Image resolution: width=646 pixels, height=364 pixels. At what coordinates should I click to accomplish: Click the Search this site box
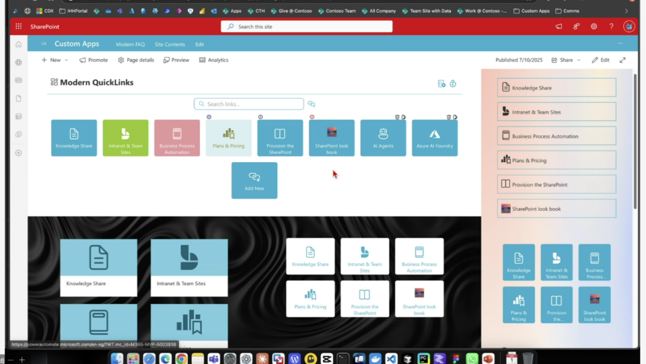click(x=307, y=26)
